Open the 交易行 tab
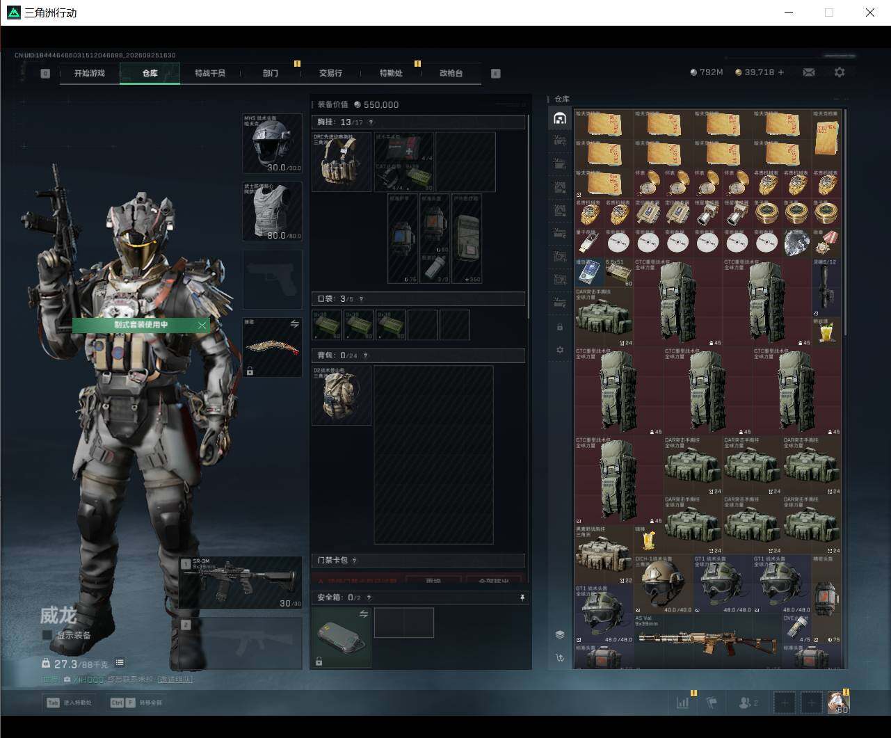Image resolution: width=891 pixels, height=738 pixels. tap(330, 73)
